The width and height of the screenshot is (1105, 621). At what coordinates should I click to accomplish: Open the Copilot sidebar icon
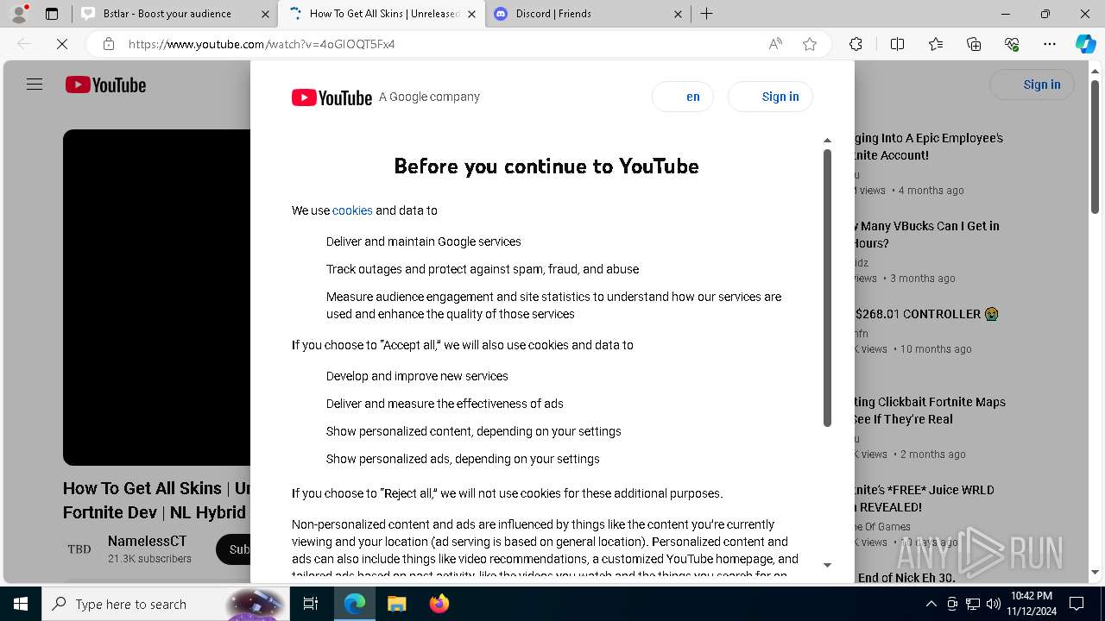(x=1085, y=44)
